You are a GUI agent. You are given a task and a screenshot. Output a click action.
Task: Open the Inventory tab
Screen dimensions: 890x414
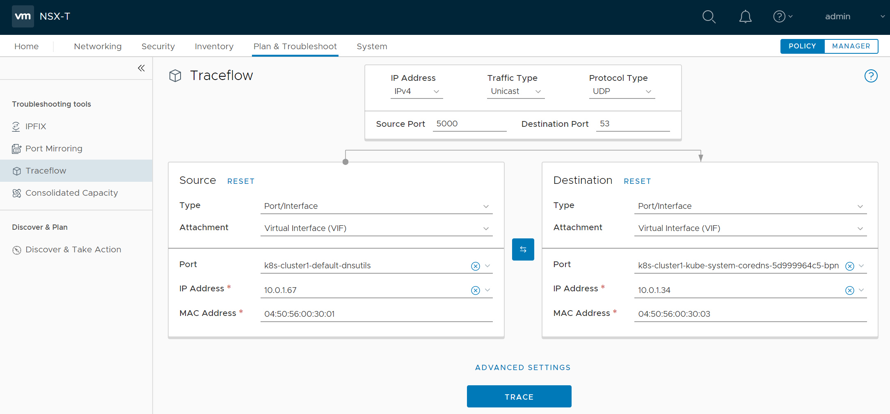(x=214, y=46)
